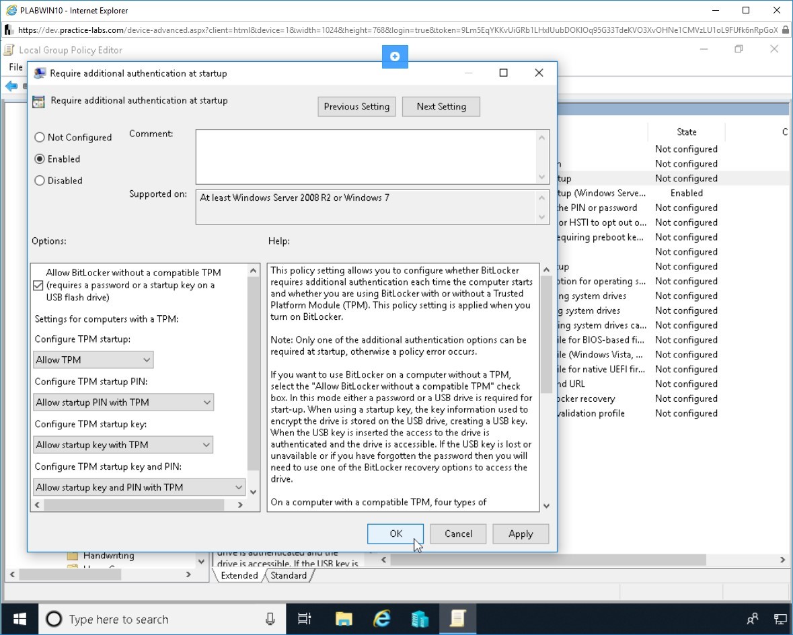
Task: Toggle Allow BitLocker without compatible TPM checkbox
Action: tap(38, 286)
